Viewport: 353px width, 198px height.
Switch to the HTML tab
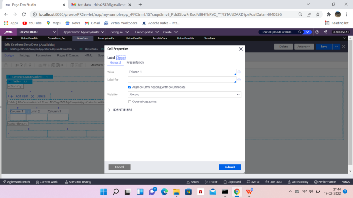pos(88,56)
